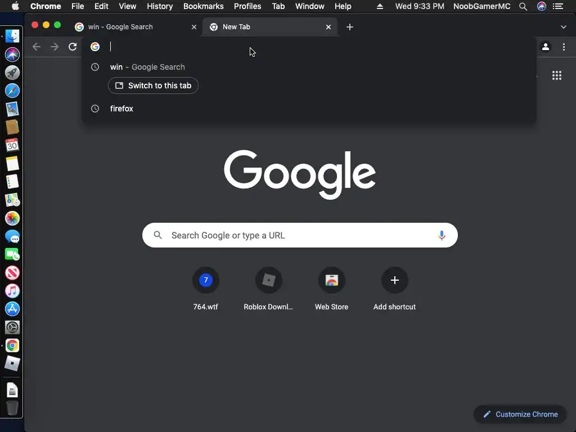Viewport: 576px width, 432px height.
Task: Open Photos in the Dock
Action: pyautogui.click(x=12, y=218)
